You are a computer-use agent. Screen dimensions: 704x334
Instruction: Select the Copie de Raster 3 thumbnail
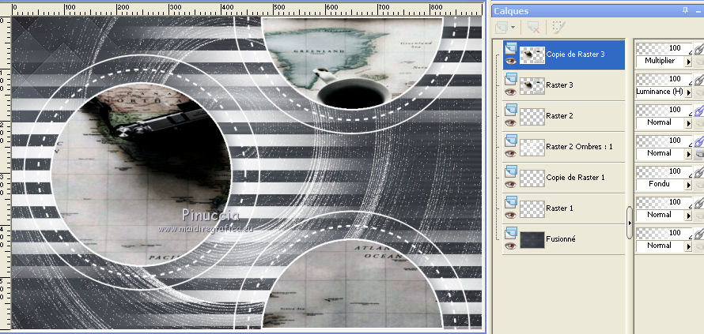point(532,54)
